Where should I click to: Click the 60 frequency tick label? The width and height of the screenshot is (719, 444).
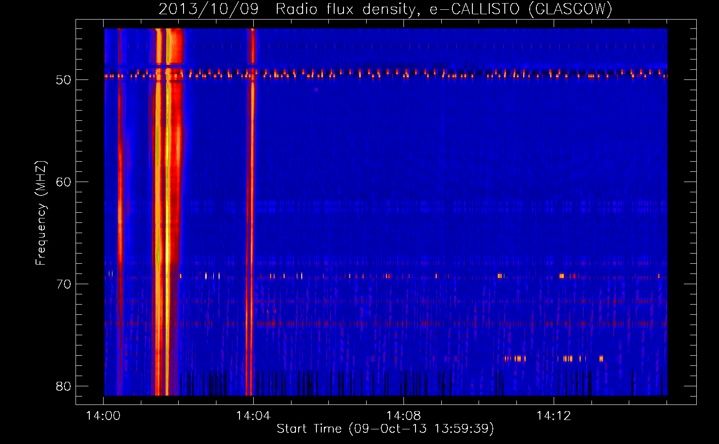(x=64, y=182)
